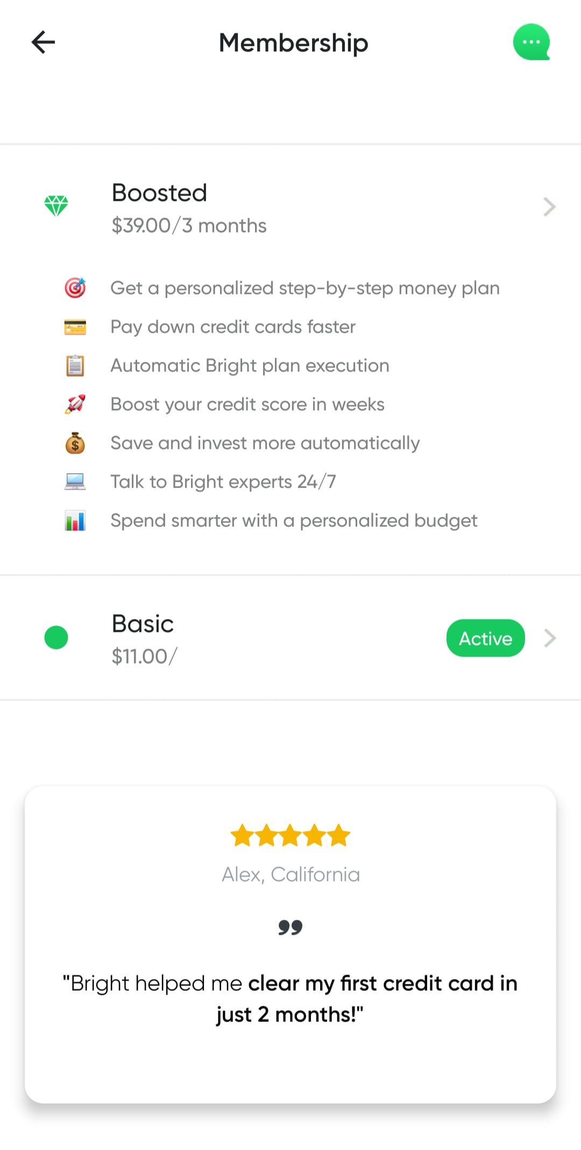Open the green chat support bubble
Viewport: 581px width, 1150px height.
tap(532, 42)
